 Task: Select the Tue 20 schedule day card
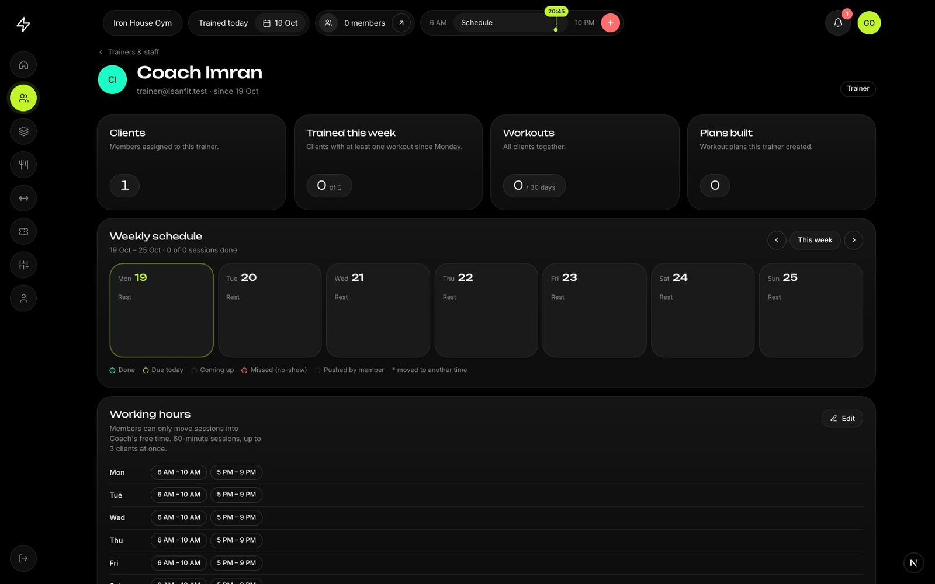point(269,310)
